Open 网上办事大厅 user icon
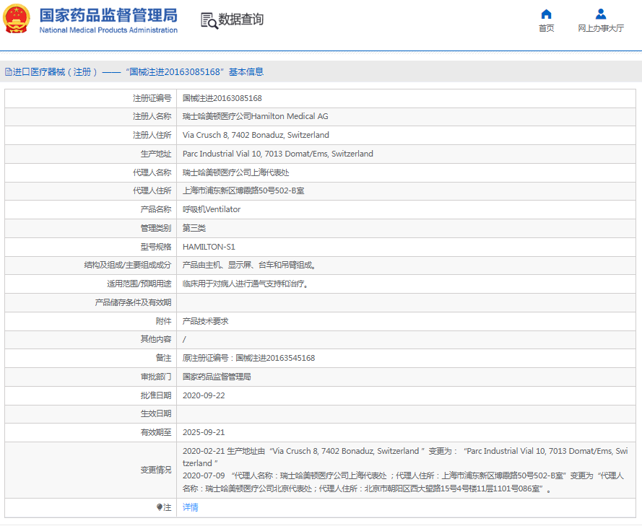Viewport: 642px width, 526px height. click(x=601, y=14)
